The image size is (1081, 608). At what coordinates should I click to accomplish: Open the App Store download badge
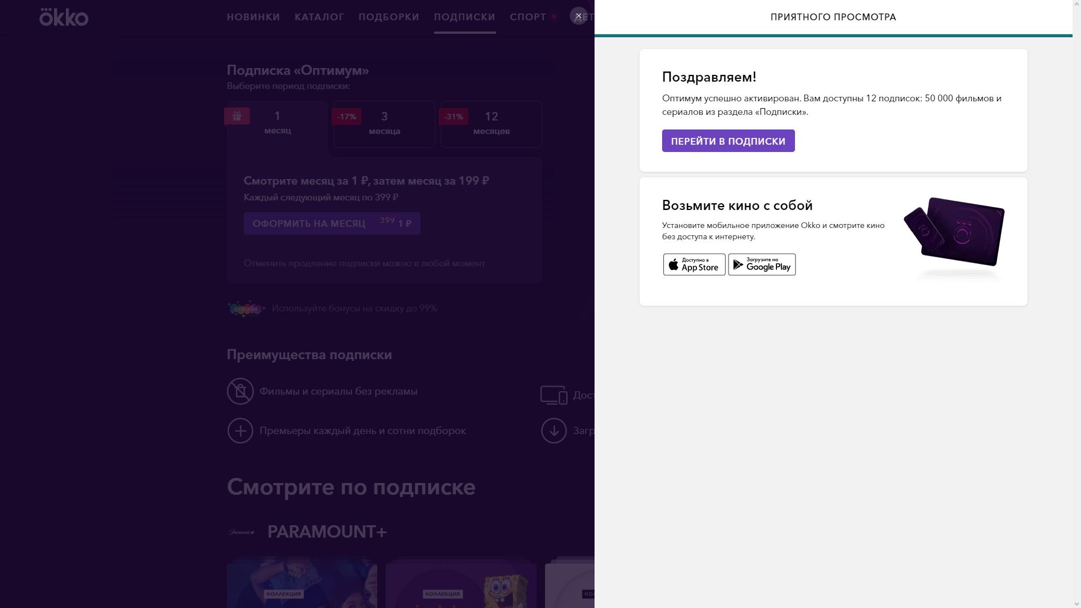tap(694, 265)
